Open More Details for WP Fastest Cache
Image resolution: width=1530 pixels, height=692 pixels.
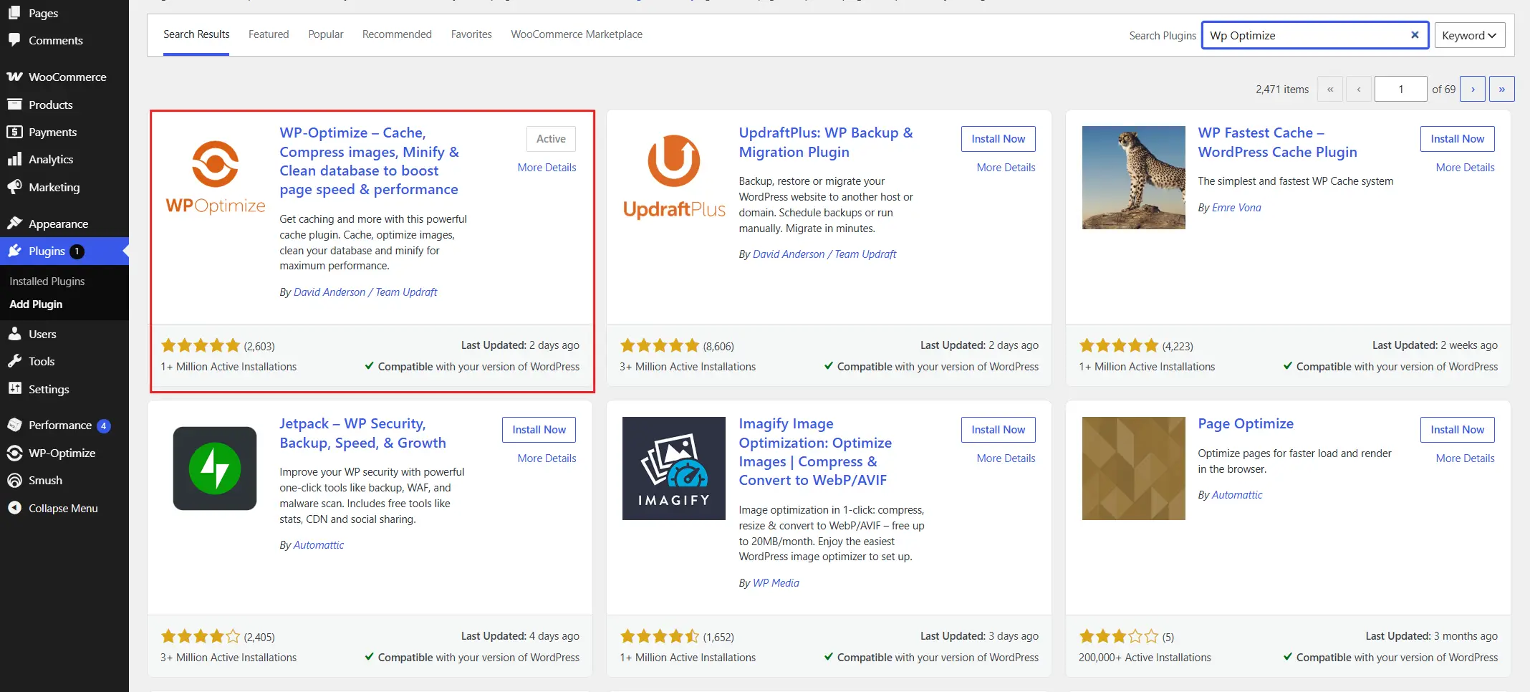pos(1465,168)
